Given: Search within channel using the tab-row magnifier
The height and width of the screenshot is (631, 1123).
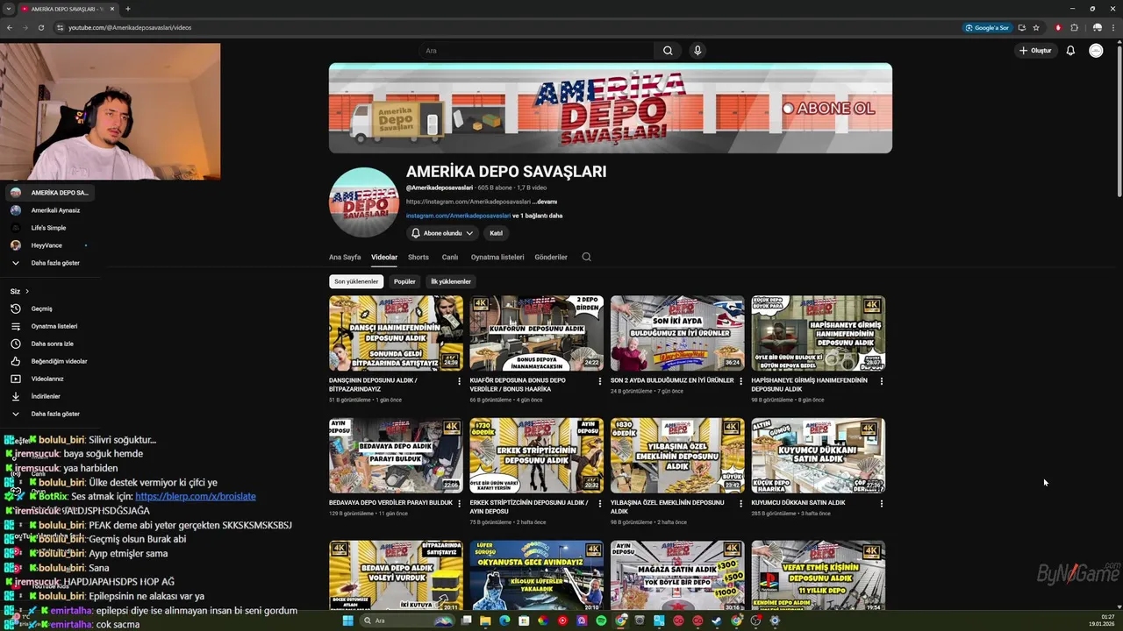Looking at the screenshot, I should 586,257.
